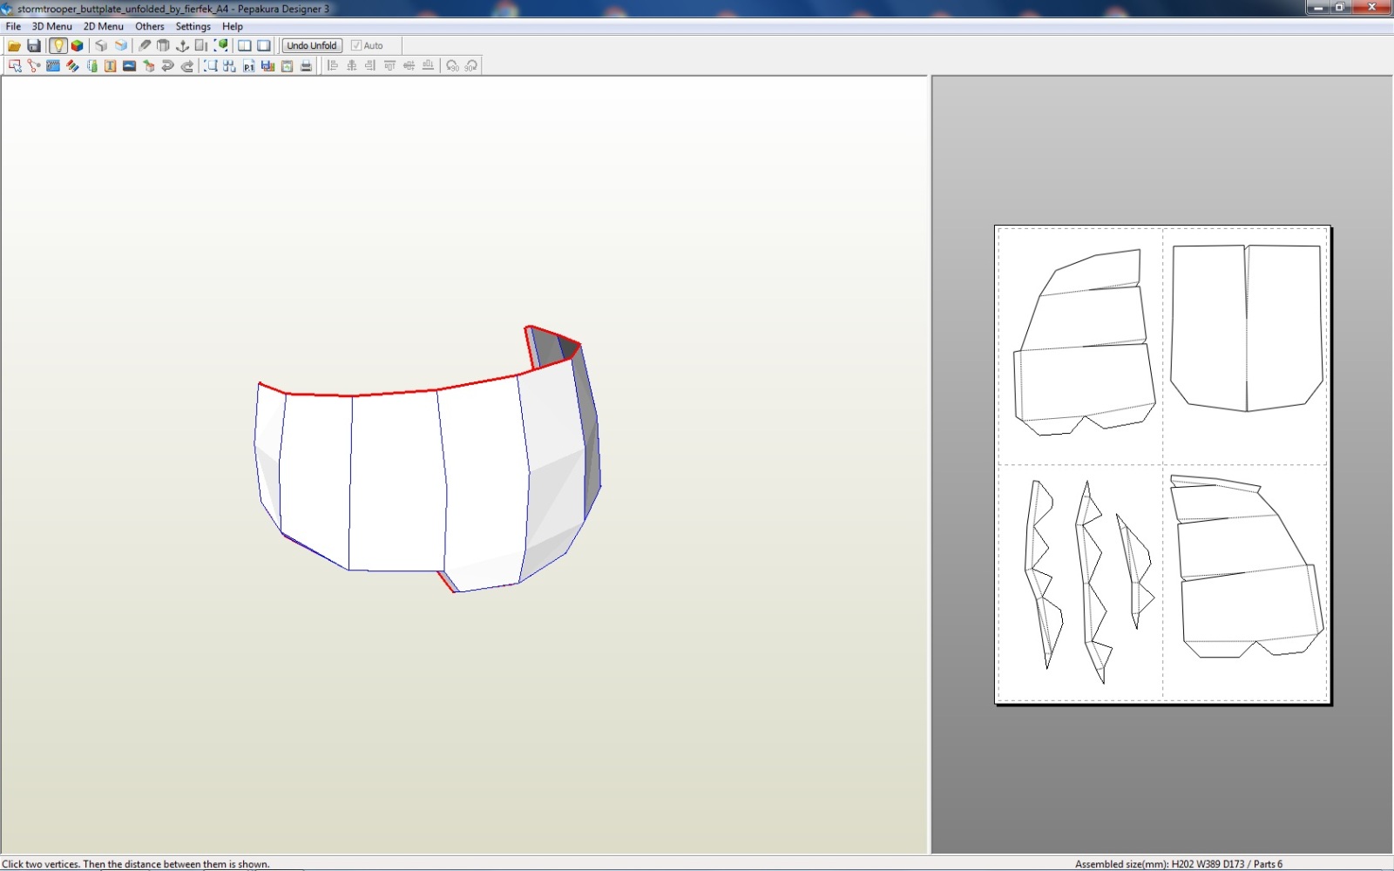Click the align vertical center icon
1394x871 pixels.
409,65
